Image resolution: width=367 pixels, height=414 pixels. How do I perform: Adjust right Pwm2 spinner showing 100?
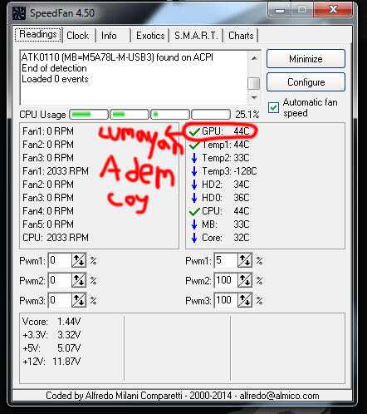245,280
